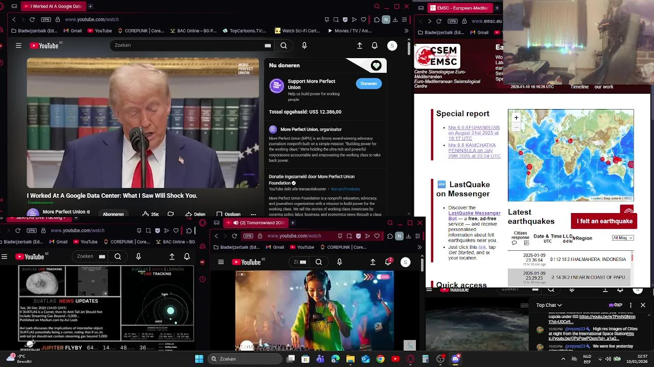Click the heart badge in the donation panel
This screenshot has width=654, height=367.
tap(376, 65)
